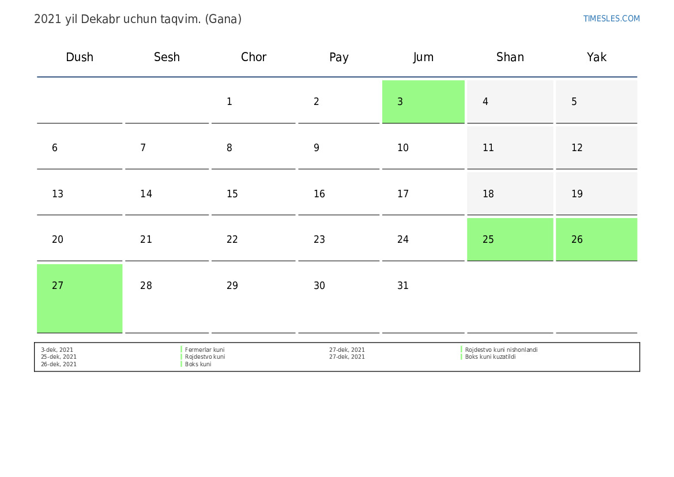Screen dimensions: 674x477
Task: Click the Yak weekday column header
Action: pyautogui.click(x=597, y=57)
